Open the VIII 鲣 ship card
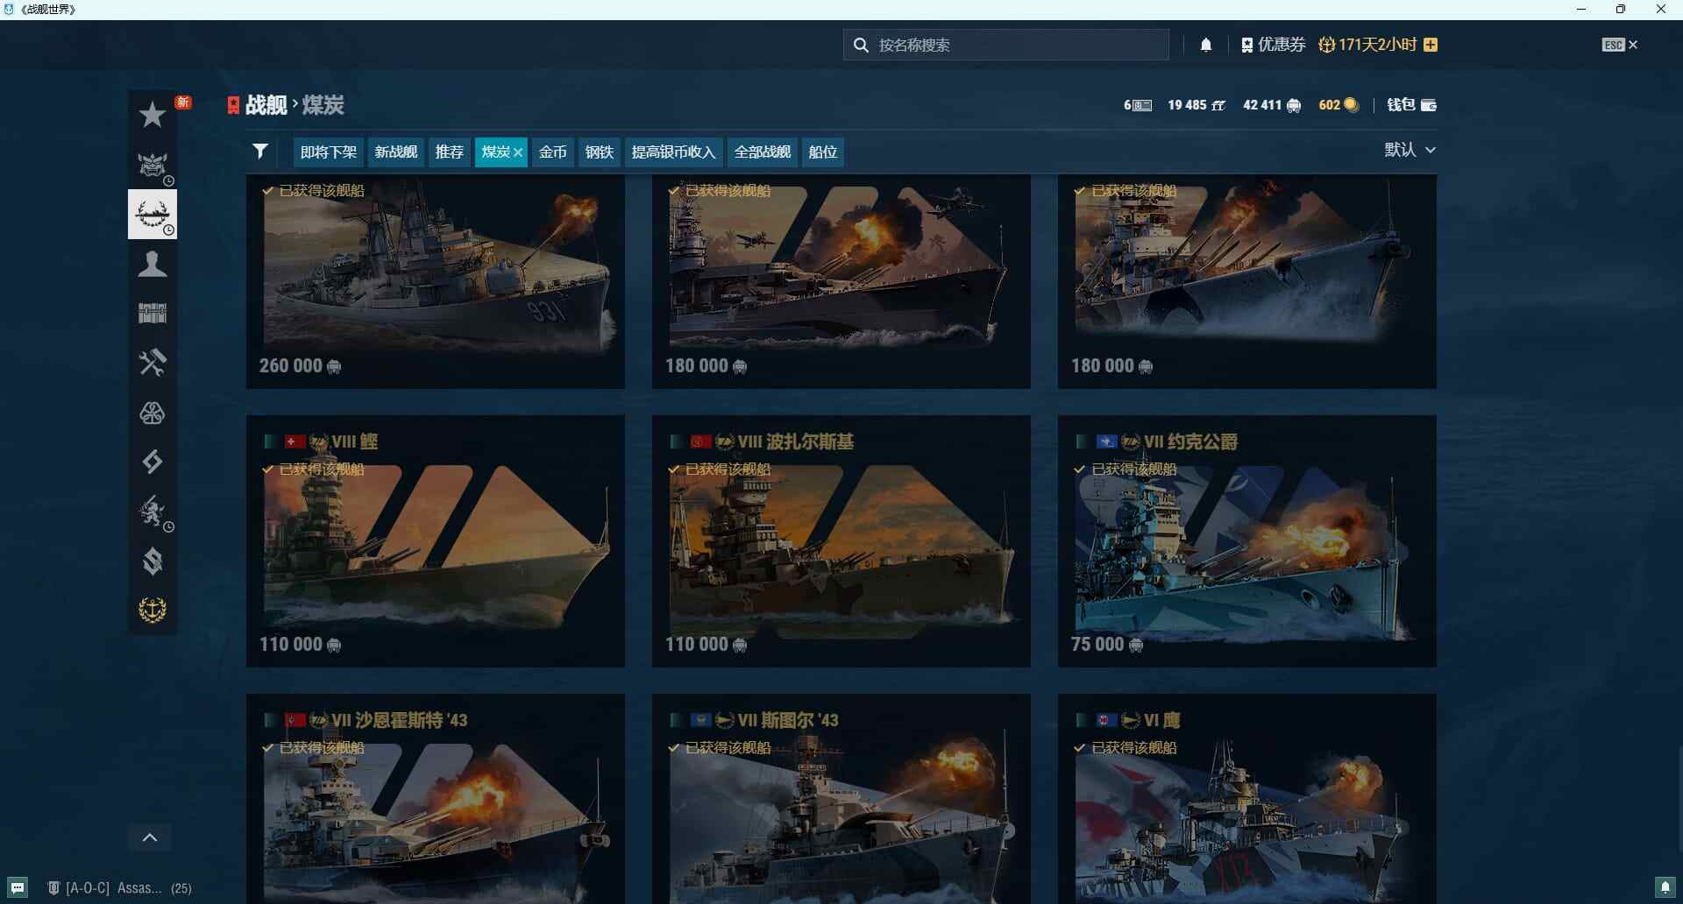 (x=436, y=541)
